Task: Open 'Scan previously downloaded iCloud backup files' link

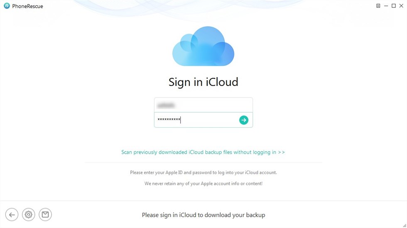Action: [203, 152]
